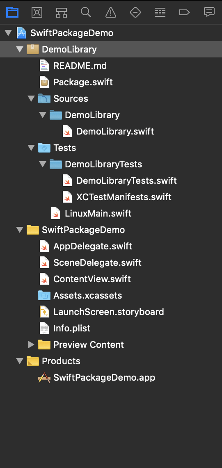Open the Test navigator diamond icon

pos(135,12)
